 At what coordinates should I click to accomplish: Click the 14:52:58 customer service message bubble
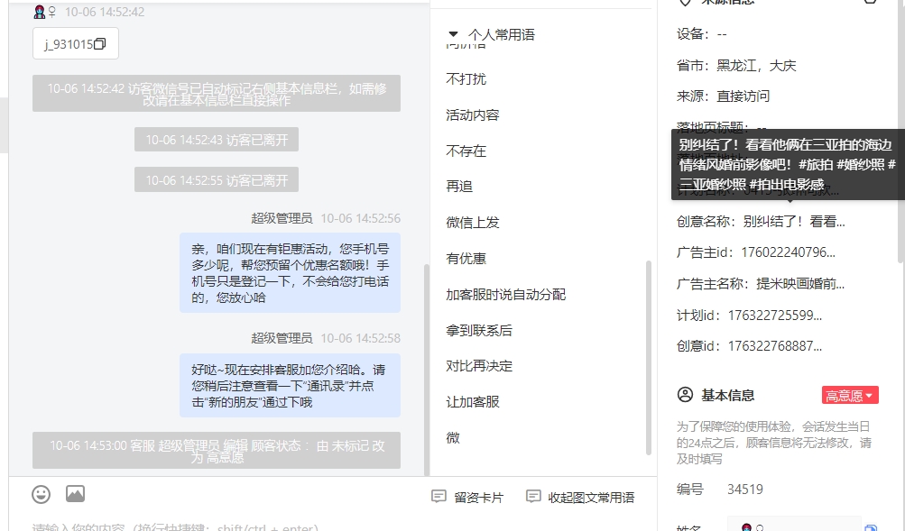tap(290, 385)
